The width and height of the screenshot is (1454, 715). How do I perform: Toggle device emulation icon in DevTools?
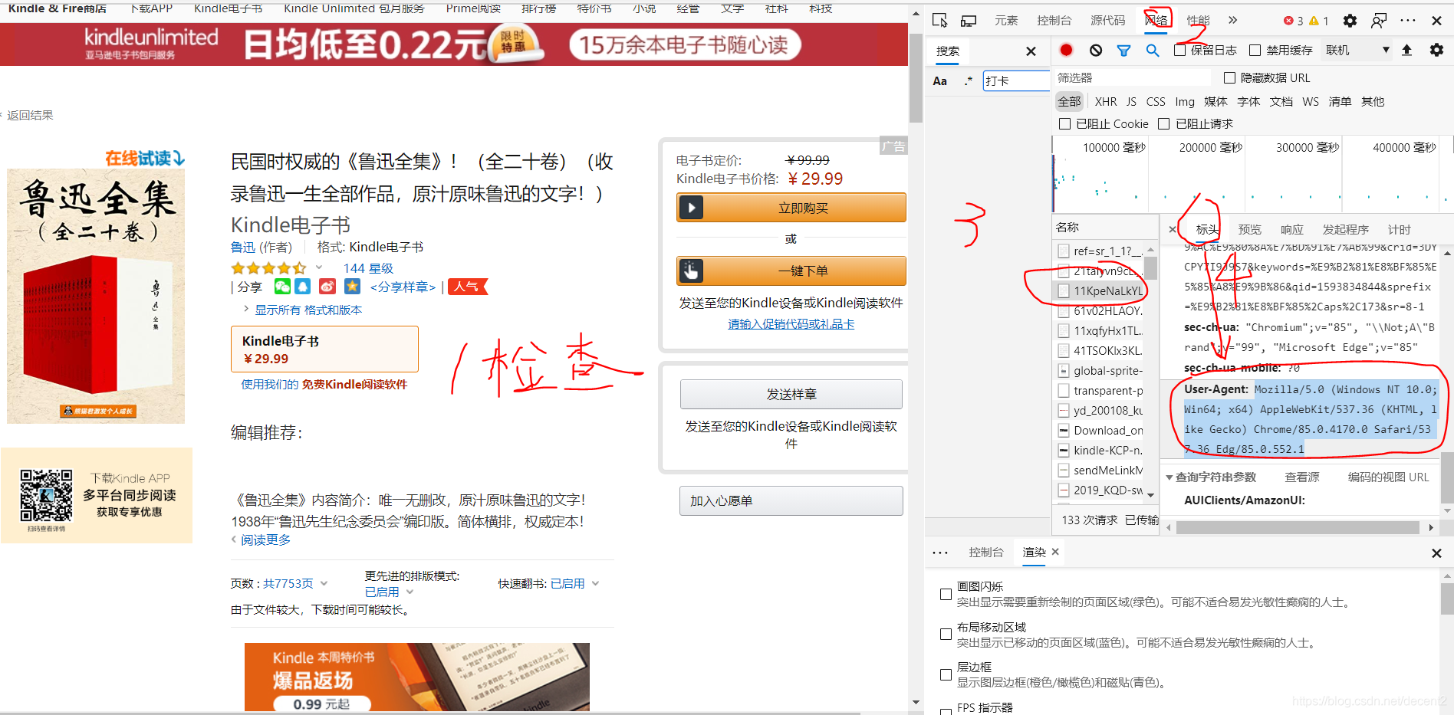pyautogui.click(x=969, y=21)
